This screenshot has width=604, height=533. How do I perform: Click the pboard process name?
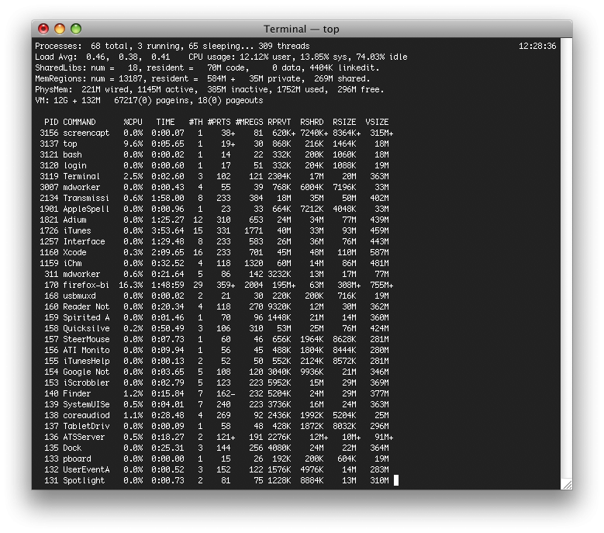[77, 459]
